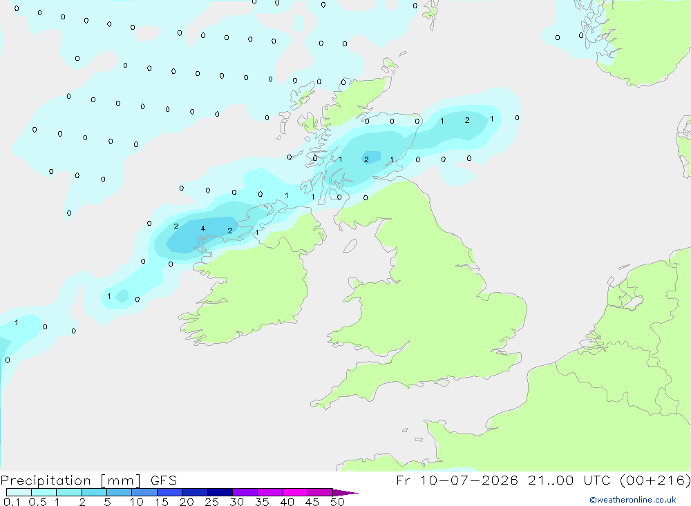The image size is (691, 506).
Task: Open the weatheronline.co.uk copyright link
Action: click(633, 500)
